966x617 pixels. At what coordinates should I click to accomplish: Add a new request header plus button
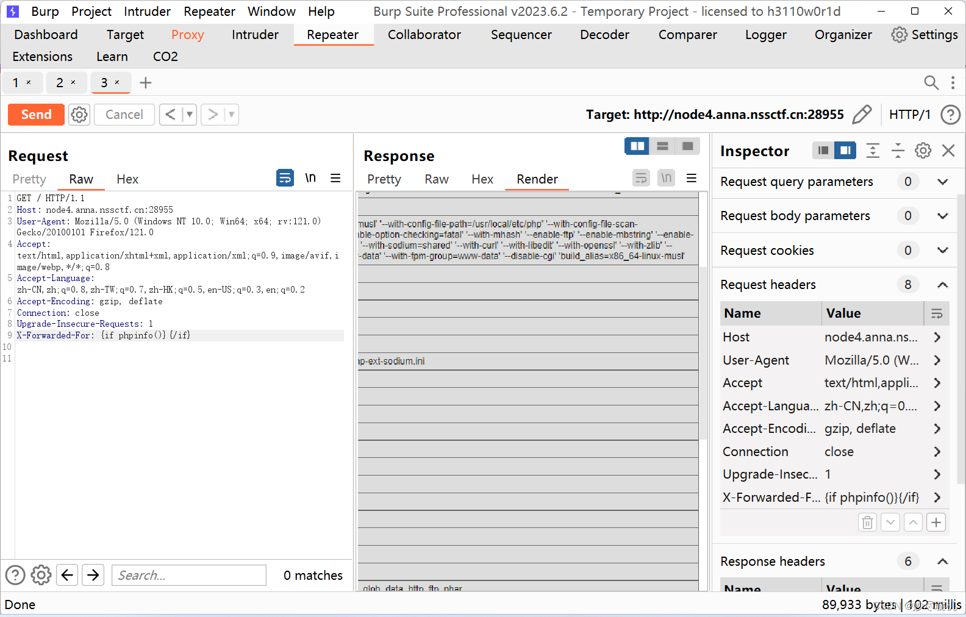pyautogui.click(x=936, y=522)
